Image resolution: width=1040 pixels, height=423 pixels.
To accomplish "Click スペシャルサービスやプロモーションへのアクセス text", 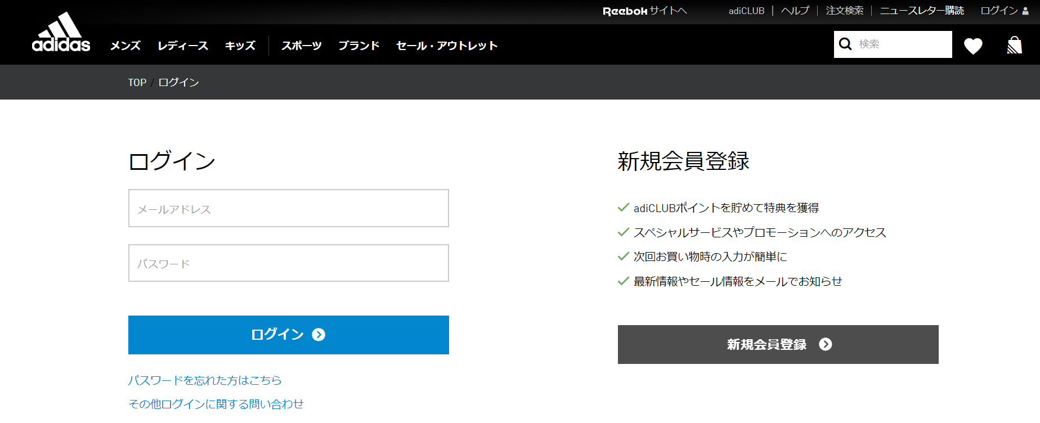I will 760,232.
